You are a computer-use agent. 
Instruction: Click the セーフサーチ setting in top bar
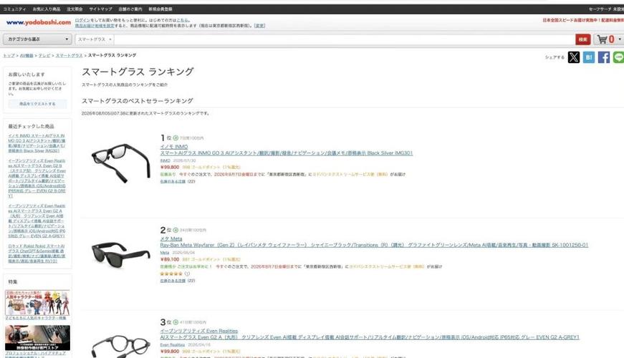pyautogui.click(x=606, y=9)
